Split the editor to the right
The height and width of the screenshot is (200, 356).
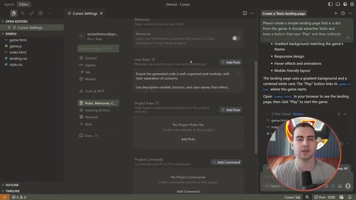(245, 13)
